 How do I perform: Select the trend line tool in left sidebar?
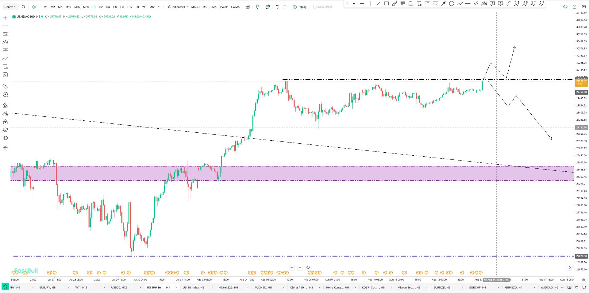(5, 26)
